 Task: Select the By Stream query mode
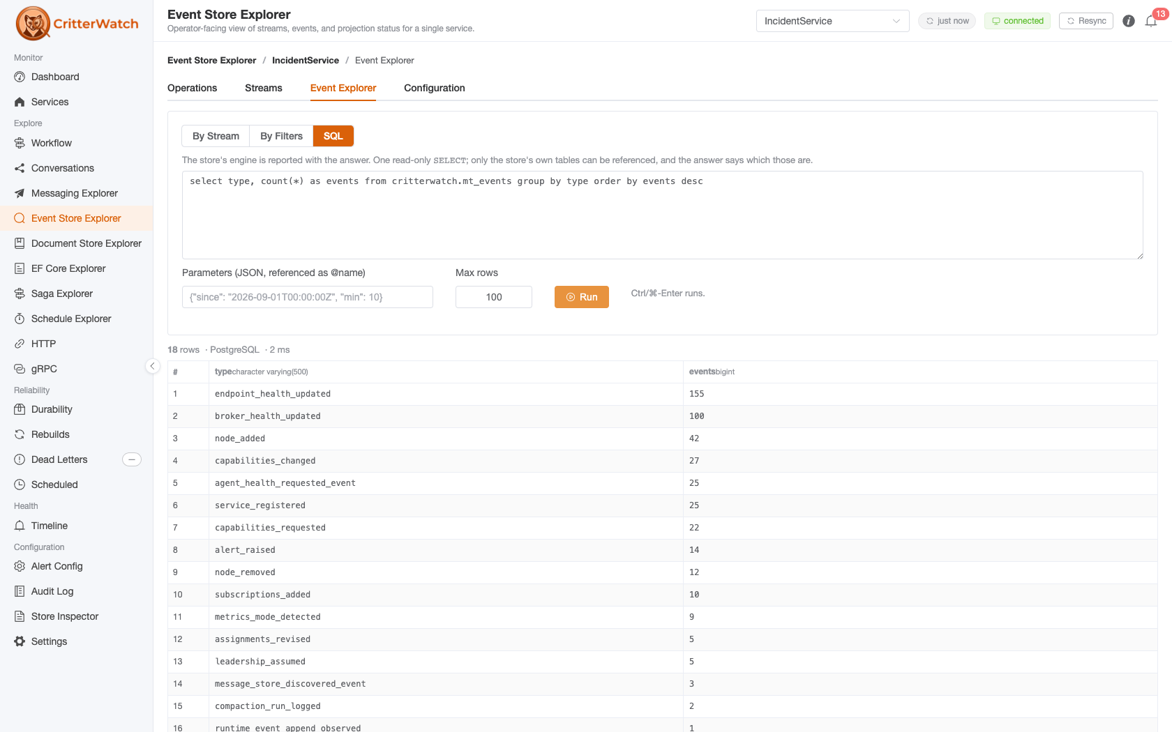216,136
